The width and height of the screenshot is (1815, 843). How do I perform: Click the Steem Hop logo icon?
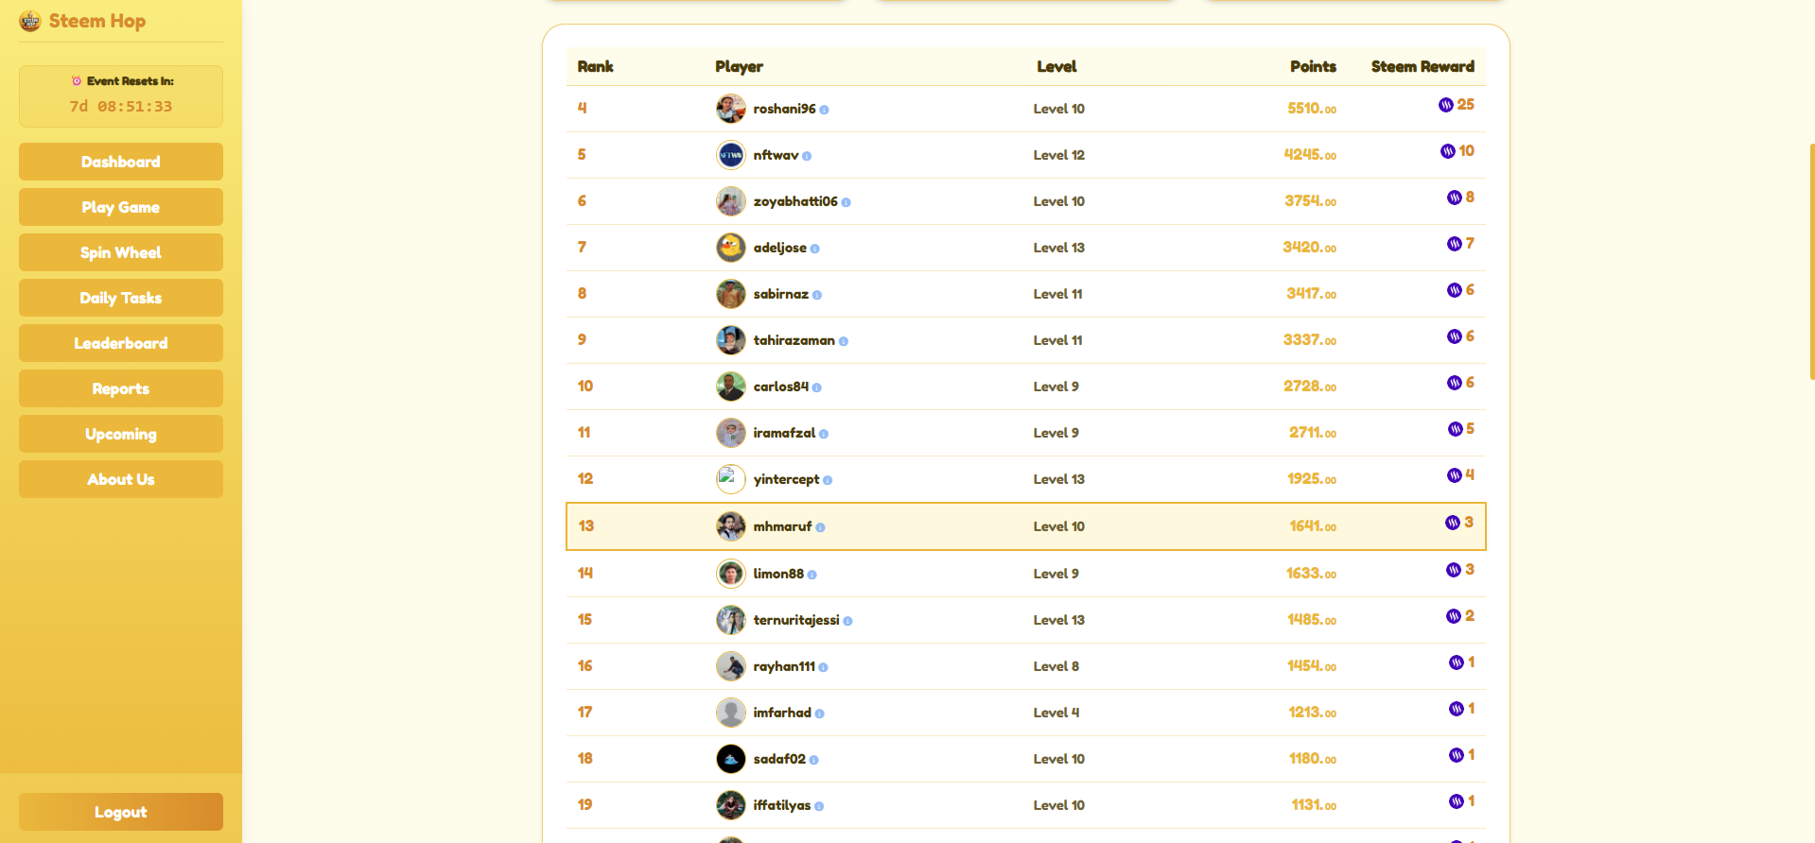[30, 21]
